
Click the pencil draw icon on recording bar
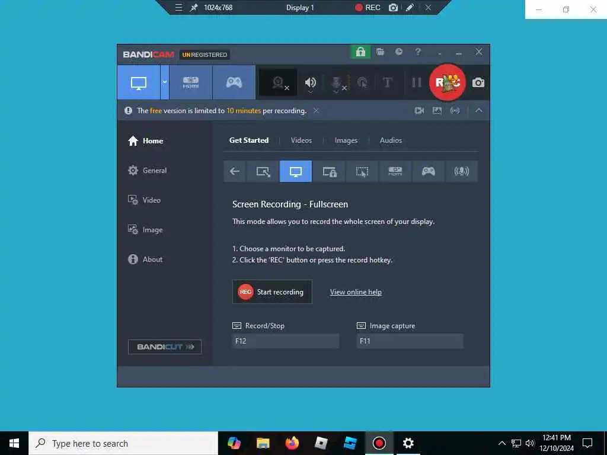click(410, 7)
